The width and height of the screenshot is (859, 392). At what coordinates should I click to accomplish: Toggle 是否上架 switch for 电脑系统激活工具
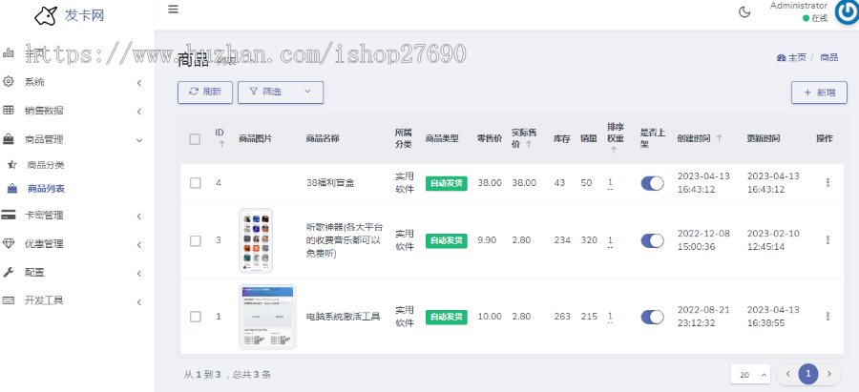(652, 317)
